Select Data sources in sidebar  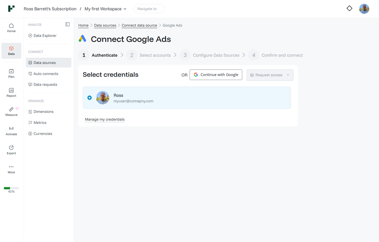pos(48,63)
